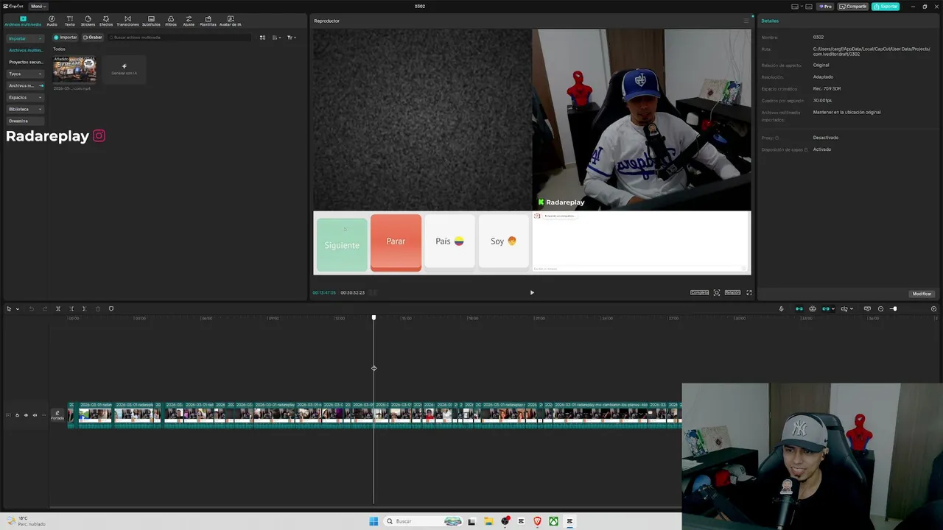The image size is (943, 530).
Task: Delete the selected clip with trash icon
Action: coord(98,308)
